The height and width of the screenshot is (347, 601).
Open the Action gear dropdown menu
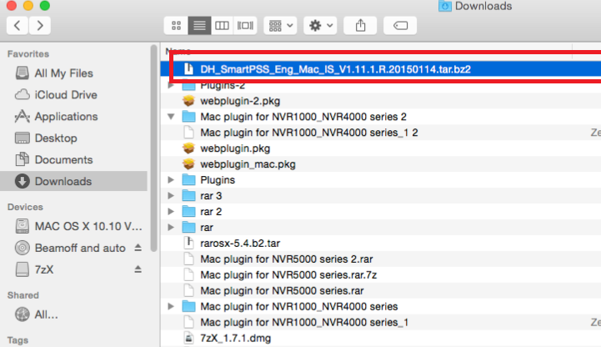(321, 26)
